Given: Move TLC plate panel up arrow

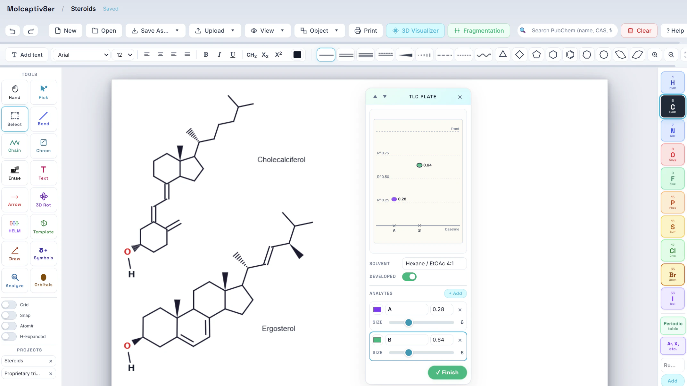Looking at the screenshot, I should [375, 96].
